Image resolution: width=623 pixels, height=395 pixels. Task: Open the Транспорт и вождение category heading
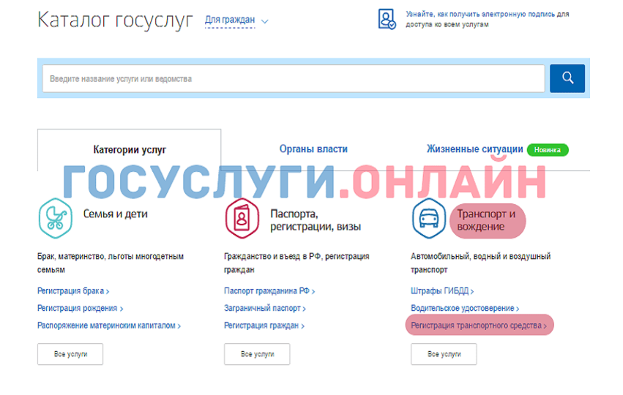tap(486, 220)
